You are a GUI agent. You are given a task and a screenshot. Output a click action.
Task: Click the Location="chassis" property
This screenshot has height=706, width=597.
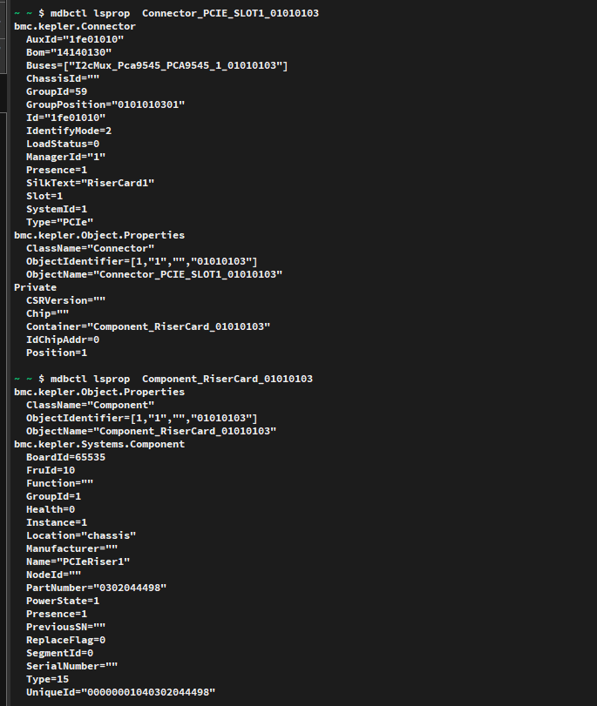click(81, 535)
